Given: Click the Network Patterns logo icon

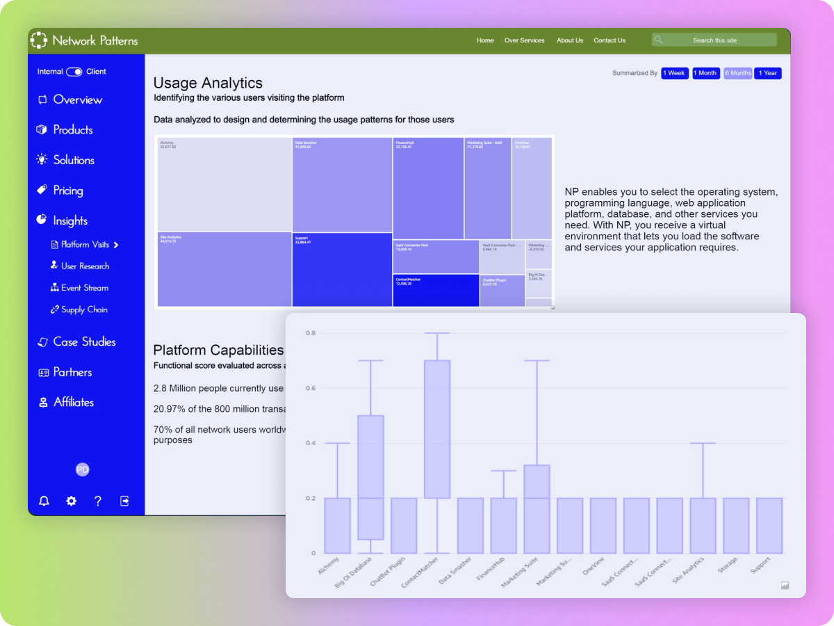Looking at the screenshot, I should [39, 40].
